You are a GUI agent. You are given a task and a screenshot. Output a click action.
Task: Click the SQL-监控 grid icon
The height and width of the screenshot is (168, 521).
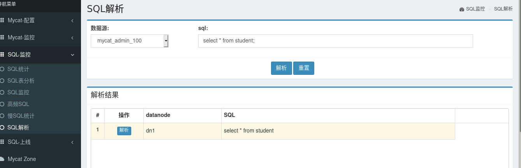(2, 55)
